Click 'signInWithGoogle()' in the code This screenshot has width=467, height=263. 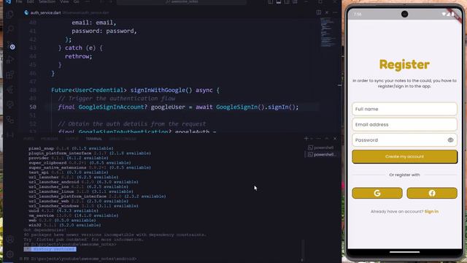161,90
